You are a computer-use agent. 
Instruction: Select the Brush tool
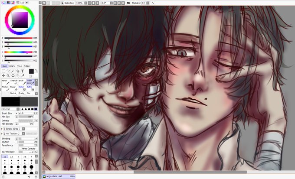pyautogui.click(x=22, y=82)
